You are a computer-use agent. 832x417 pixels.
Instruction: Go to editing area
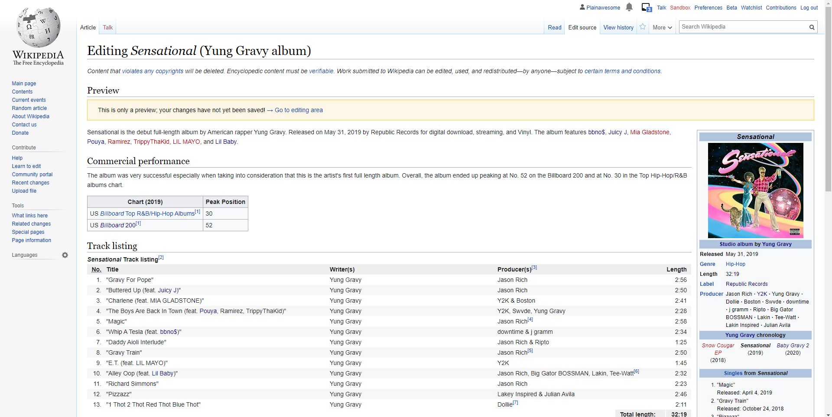[x=298, y=110]
